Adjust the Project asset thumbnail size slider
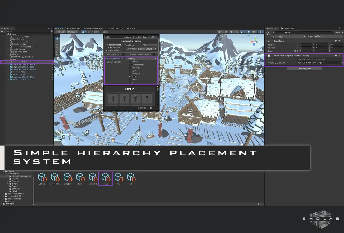 click(257, 204)
